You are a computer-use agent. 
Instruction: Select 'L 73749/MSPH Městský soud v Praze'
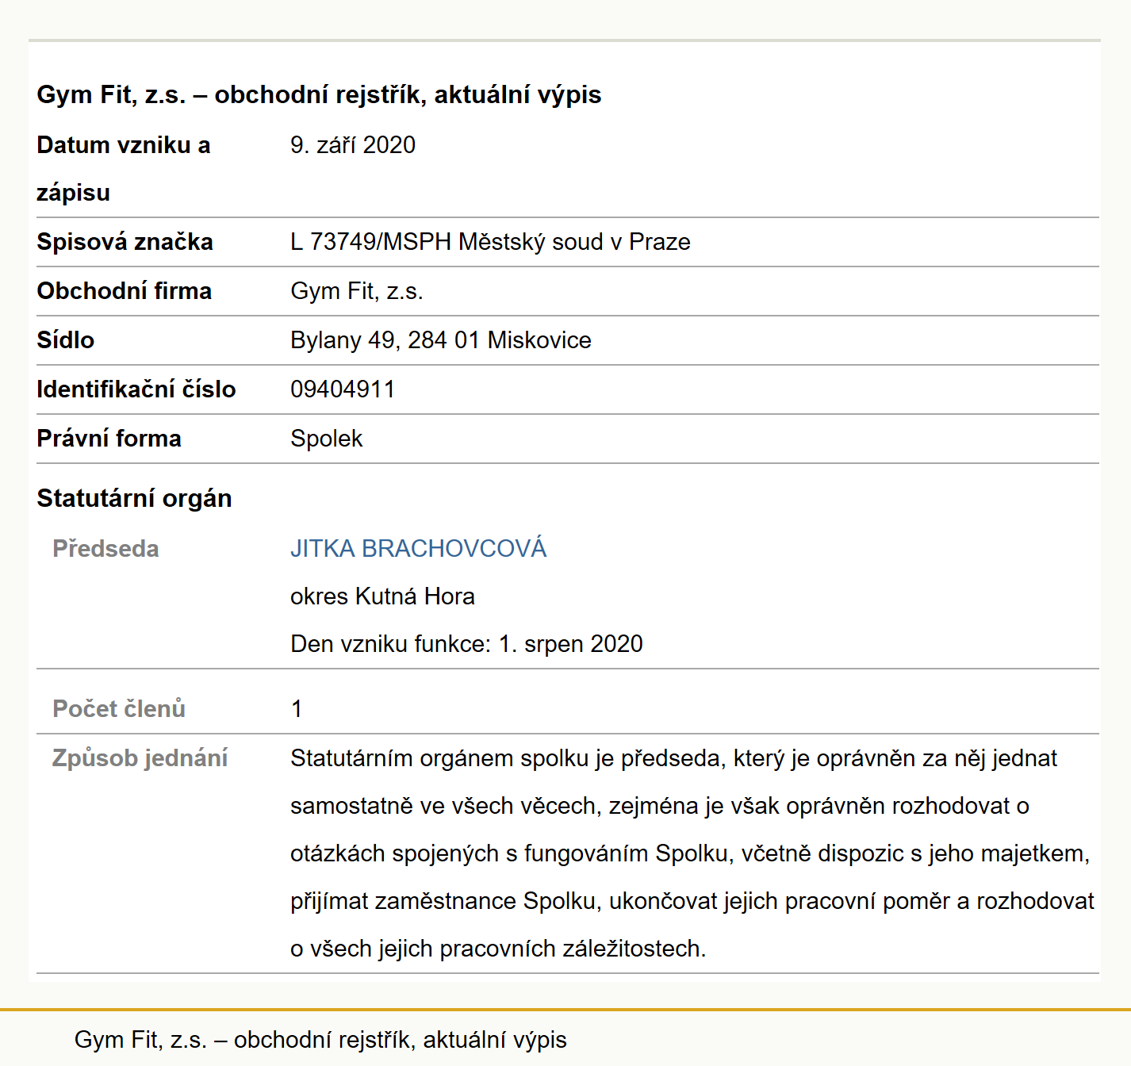click(x=490, y=242)
